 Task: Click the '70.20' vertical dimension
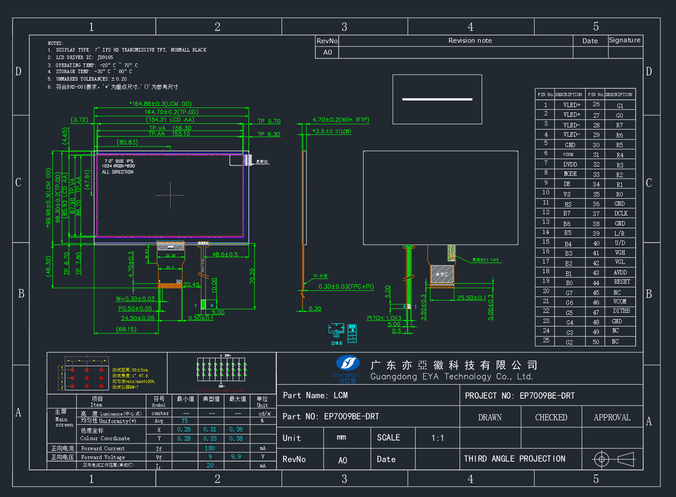pos(252,276)
